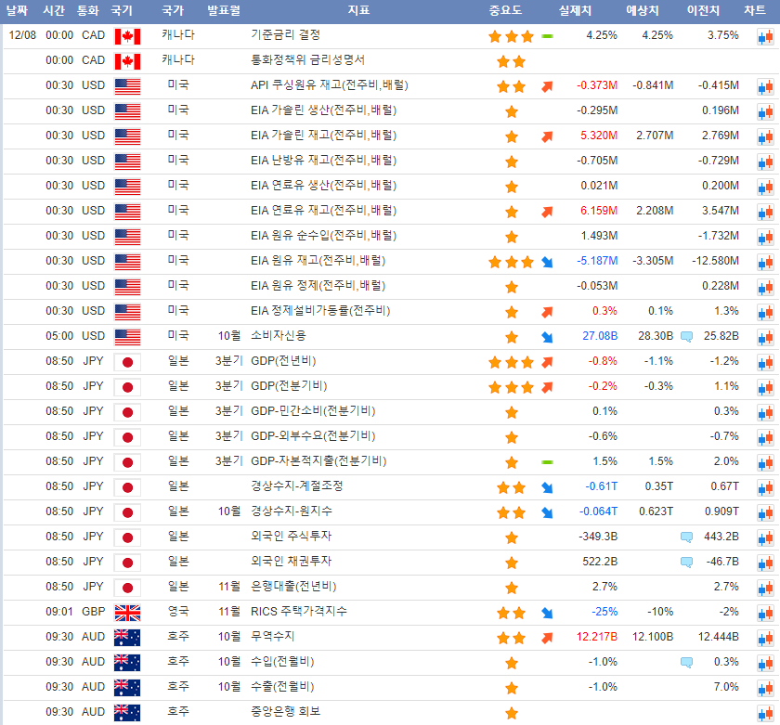The width and height of the screenshot is (780, 725).
Task: Click revision note bubble in 소비자신용 row
Action: point(686,336)
